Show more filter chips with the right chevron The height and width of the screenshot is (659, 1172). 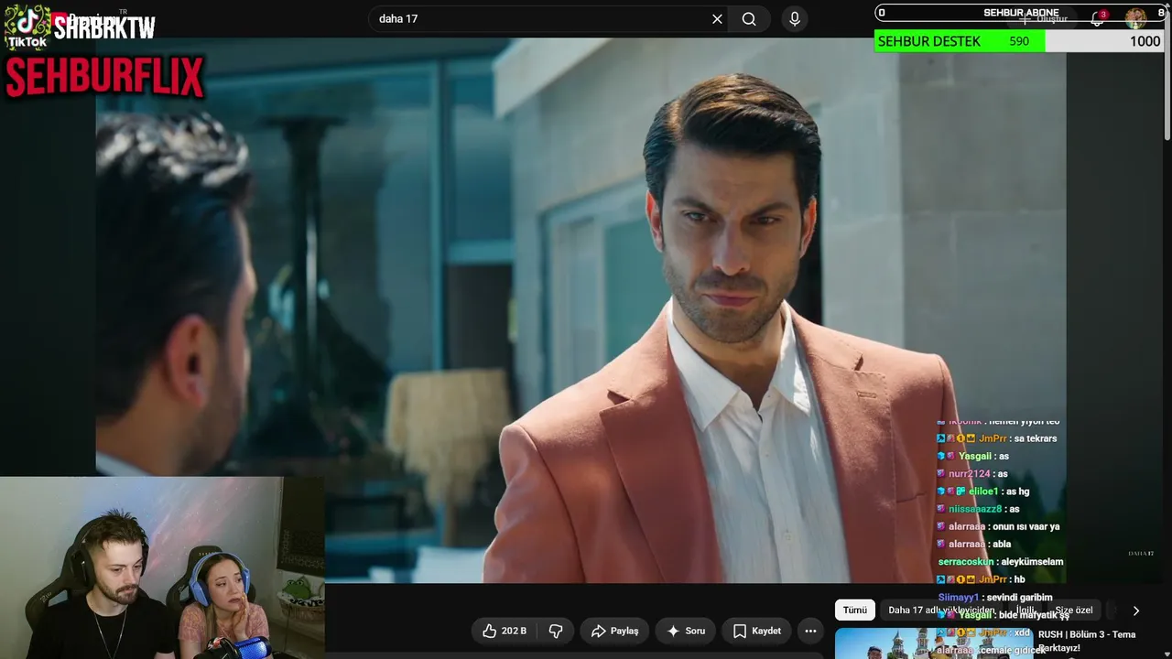pyautogui.click(x=1136, y=610)
